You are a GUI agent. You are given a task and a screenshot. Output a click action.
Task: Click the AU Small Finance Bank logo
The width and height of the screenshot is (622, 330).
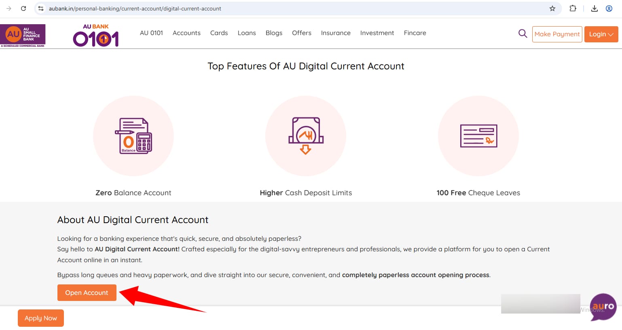coord(23,35)
